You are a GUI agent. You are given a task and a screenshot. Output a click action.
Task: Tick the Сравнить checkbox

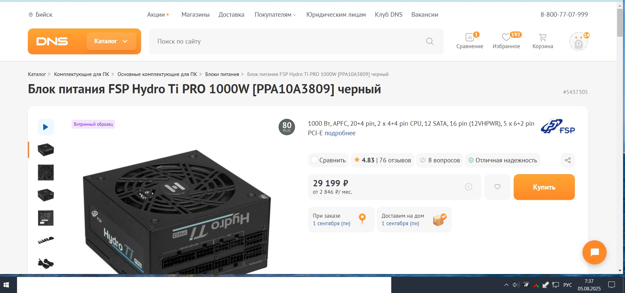pyautogui.click(x=314, y=160)
